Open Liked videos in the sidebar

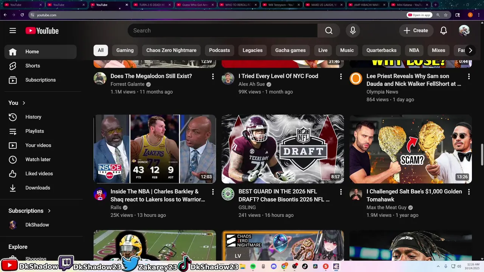[x=40, y=174]
